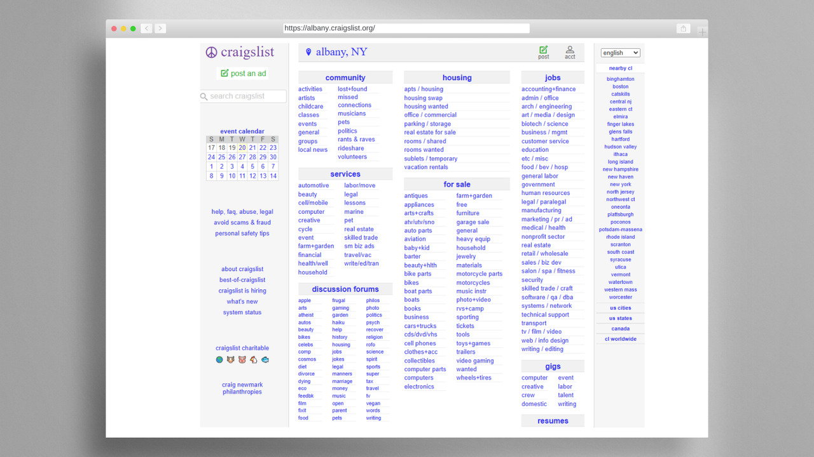
Task: Open skilled trade services link
Action: [x=361, y=238]
